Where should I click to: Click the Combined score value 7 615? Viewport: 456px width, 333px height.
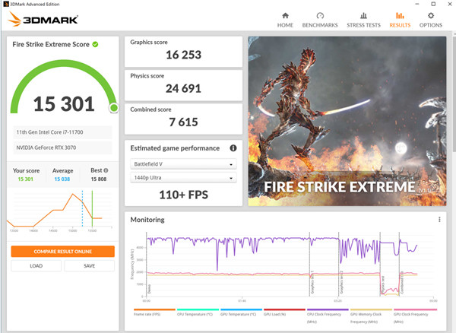pos(183,122)
